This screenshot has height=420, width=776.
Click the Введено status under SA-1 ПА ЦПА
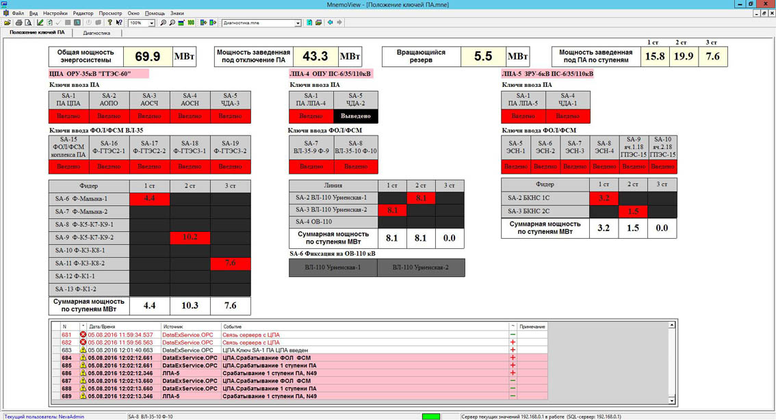point(69,116)
